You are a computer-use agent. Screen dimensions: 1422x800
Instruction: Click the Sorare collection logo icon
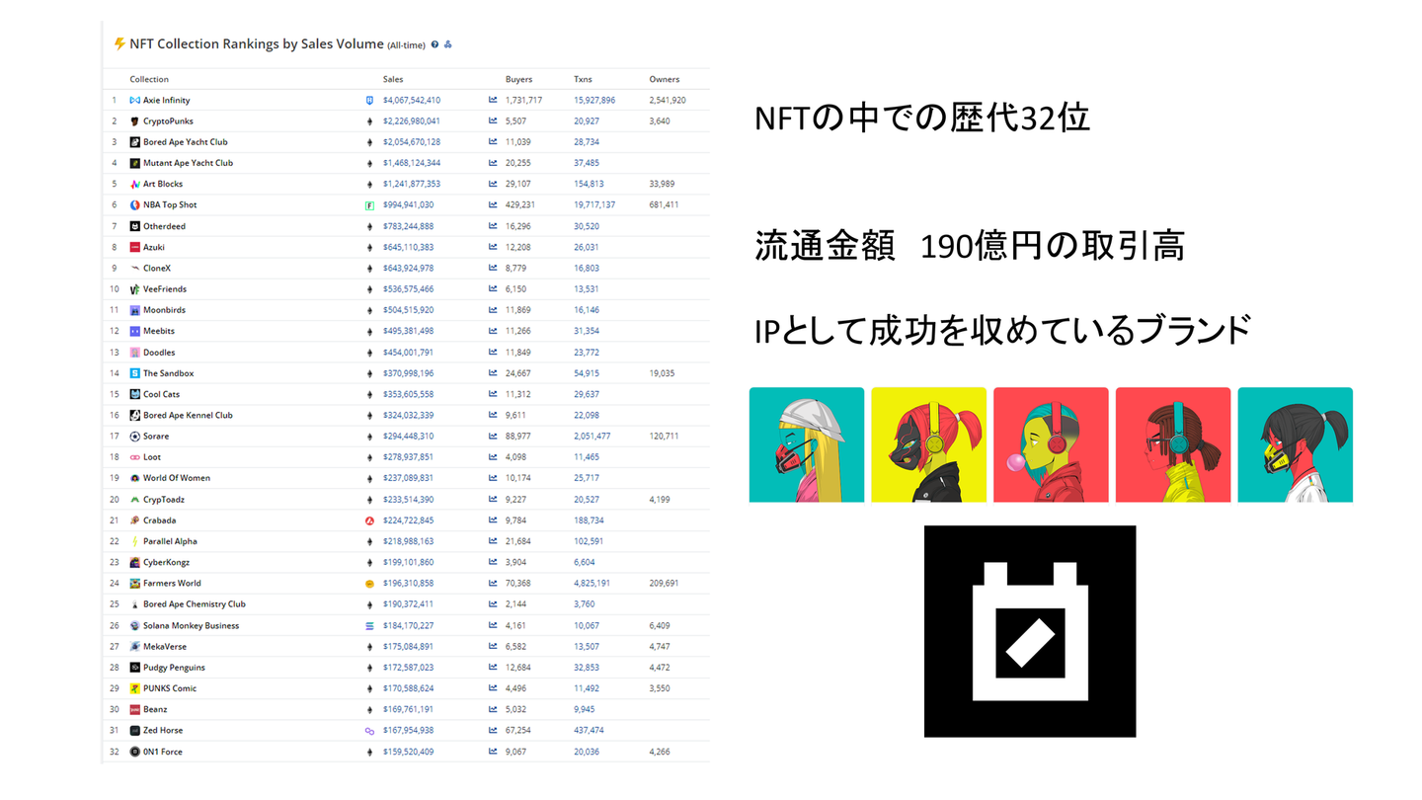pos(134,437)
